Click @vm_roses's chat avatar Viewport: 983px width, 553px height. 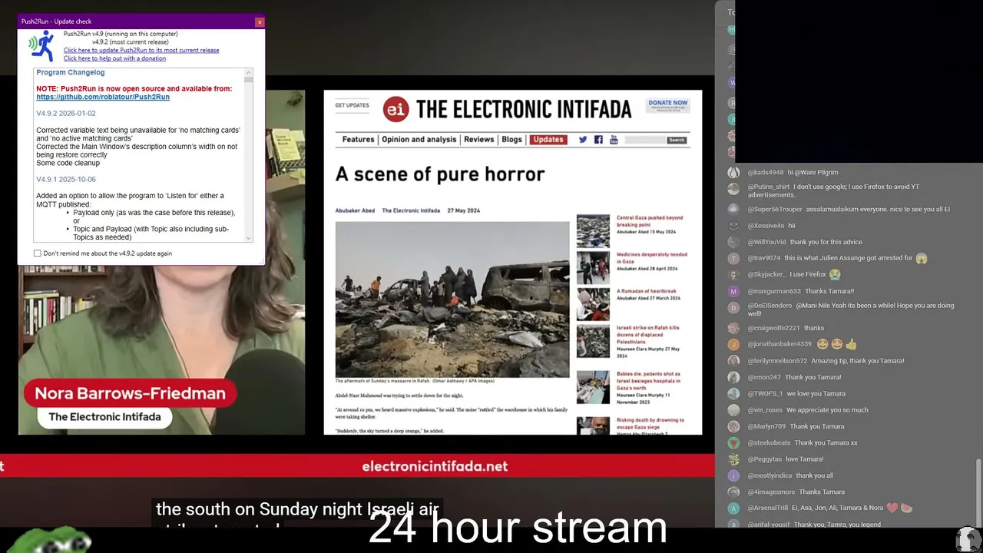(x=733, y=410)
